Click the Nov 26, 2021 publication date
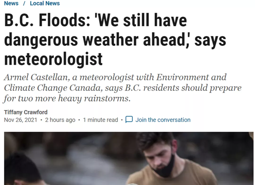The image size is (255, 185). tap(21, 120)
